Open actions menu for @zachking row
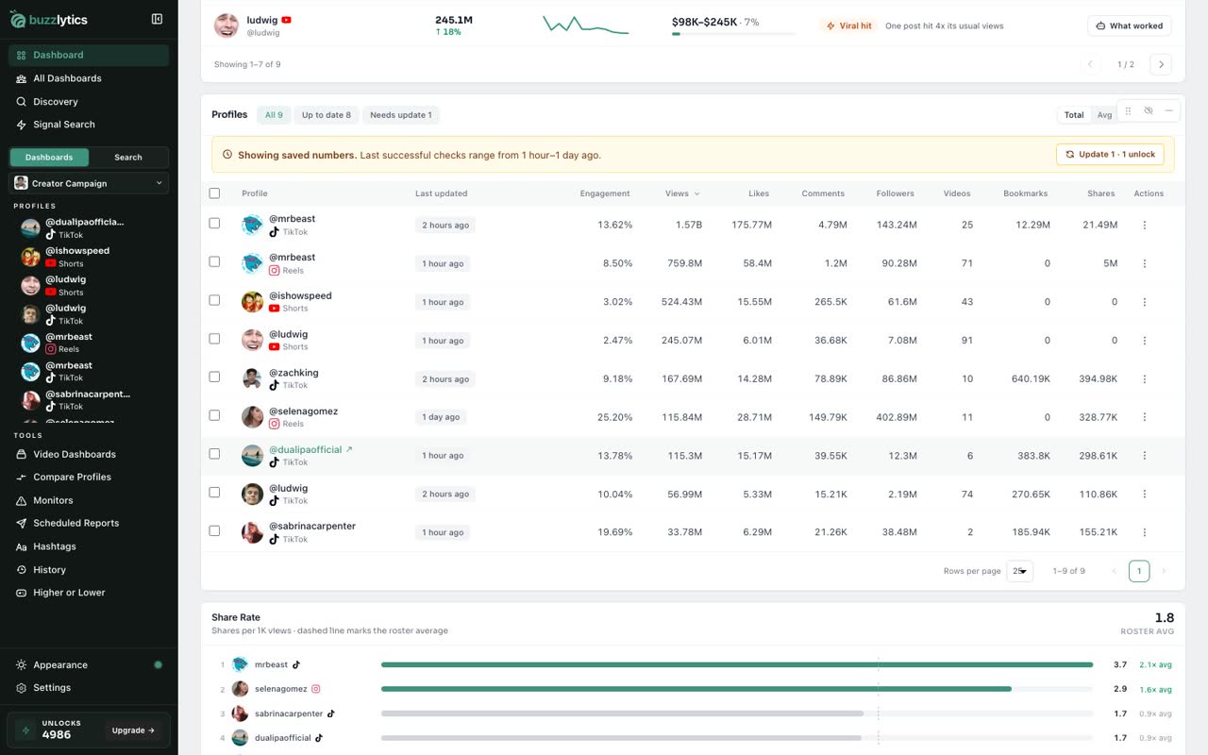1208x755 pixels. click(x=1145, y=378)
